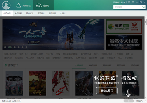Click 开始游戏 on the main banner
The image size is (147, 103).
[34, 42]
